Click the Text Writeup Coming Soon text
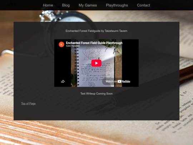The height and width of the screenshot is (145, 193). pyautogui.click(x=96, y=93)
